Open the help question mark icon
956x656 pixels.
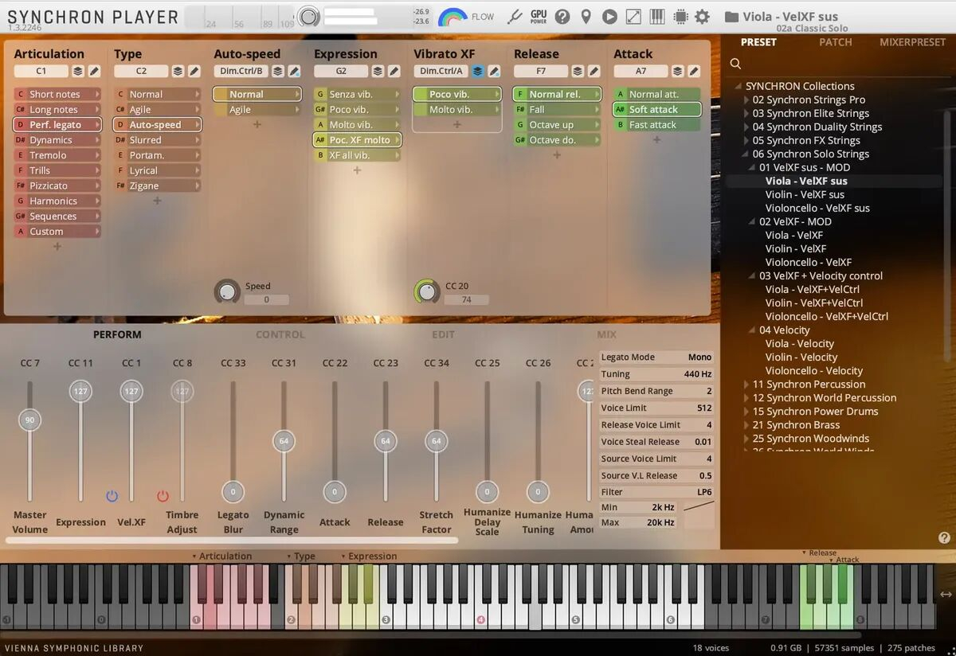coord(562,16)
